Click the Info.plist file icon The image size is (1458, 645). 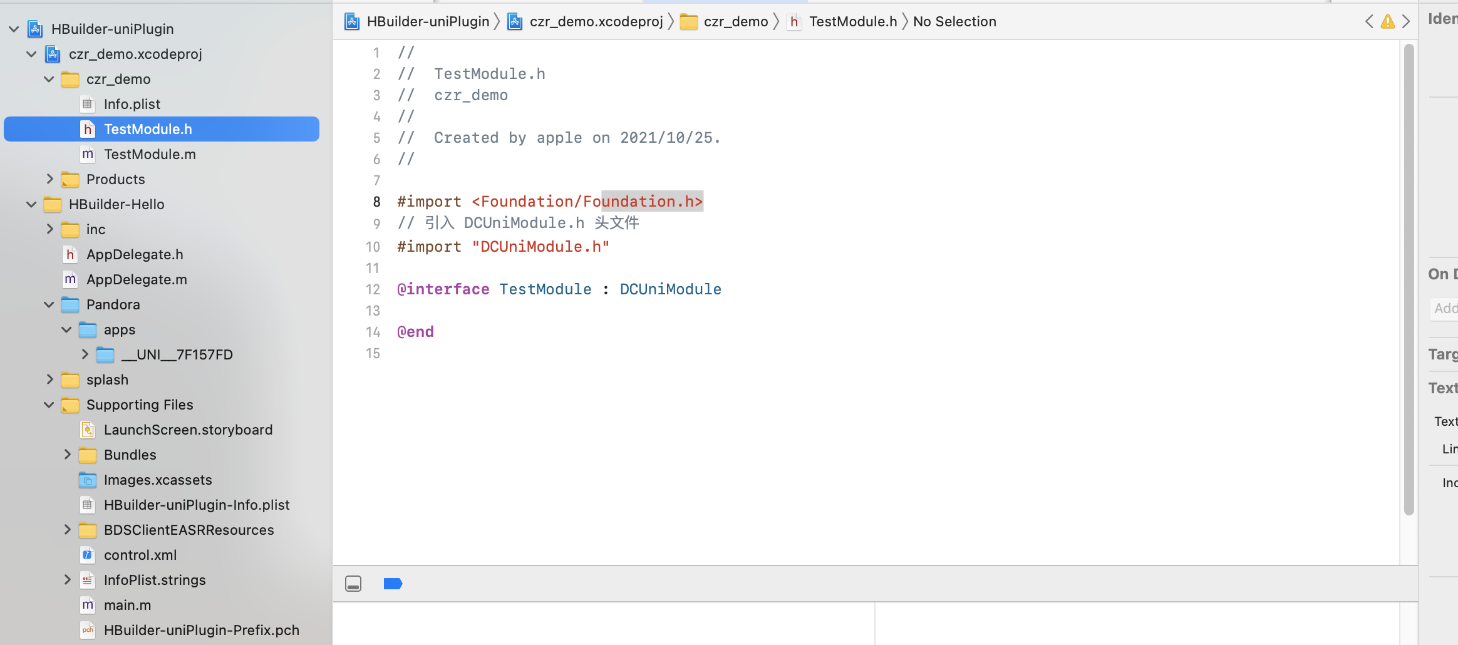click(88, 104)
